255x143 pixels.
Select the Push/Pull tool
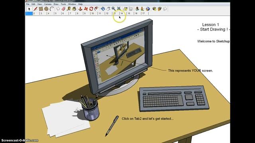80,9
